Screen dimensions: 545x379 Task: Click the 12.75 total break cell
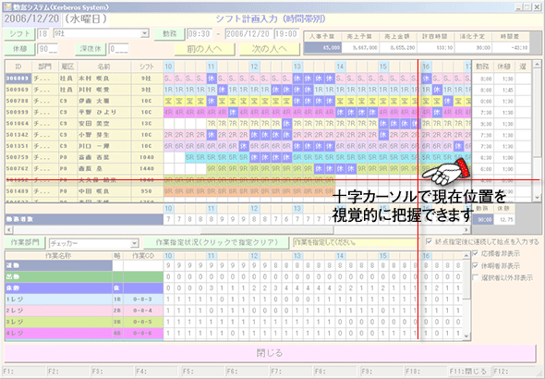[x=503, y=219]
